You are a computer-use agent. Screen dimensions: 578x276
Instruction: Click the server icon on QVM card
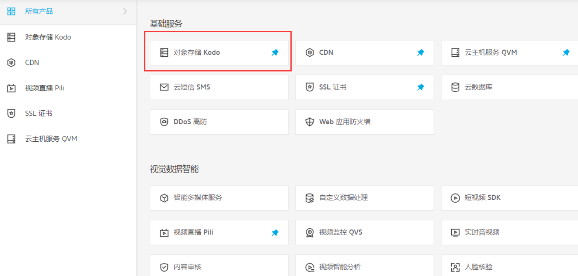coord(455,53)
